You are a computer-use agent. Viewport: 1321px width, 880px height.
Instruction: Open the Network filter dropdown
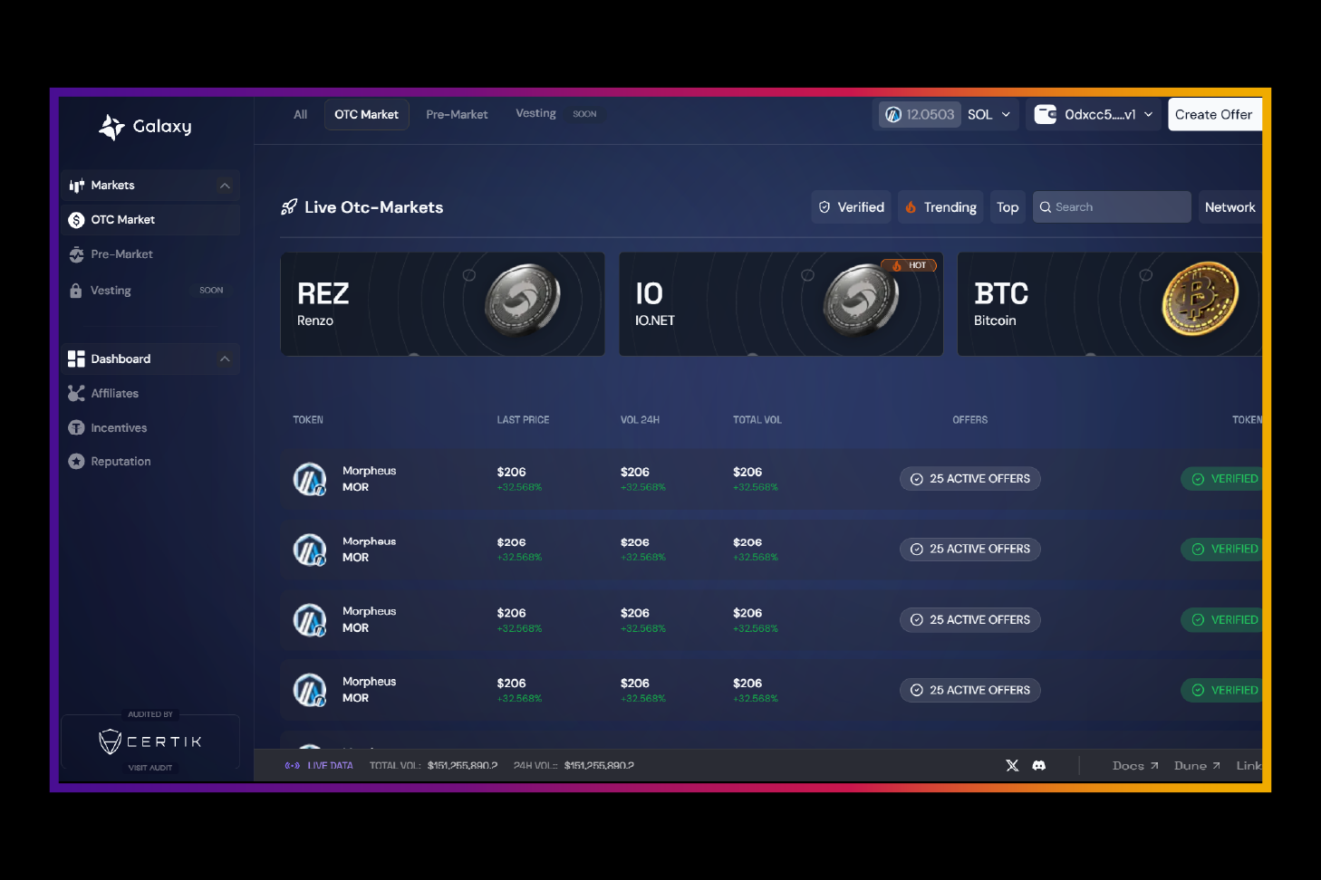(1230, 207)
